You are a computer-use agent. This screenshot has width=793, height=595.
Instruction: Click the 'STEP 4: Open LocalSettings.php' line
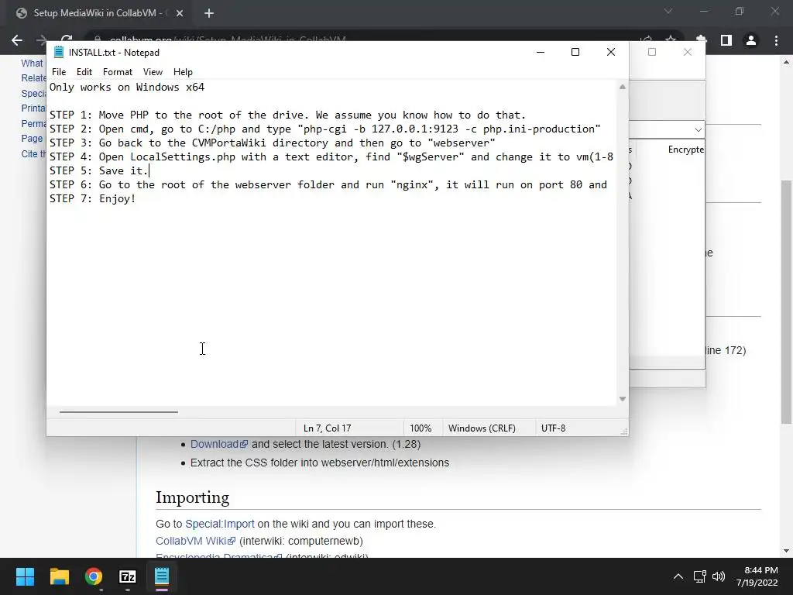(x=331, y=156)
